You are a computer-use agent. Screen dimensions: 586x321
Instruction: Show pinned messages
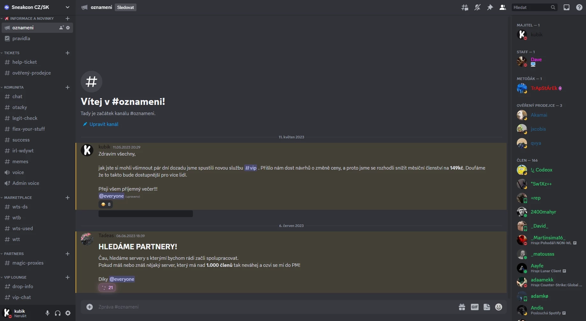(x=490, y=7)
